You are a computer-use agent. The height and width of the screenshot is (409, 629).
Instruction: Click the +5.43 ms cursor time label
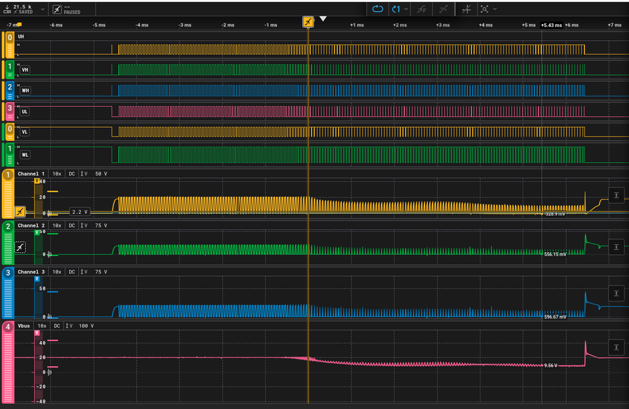pyautogui.click(x=551, y=25)
